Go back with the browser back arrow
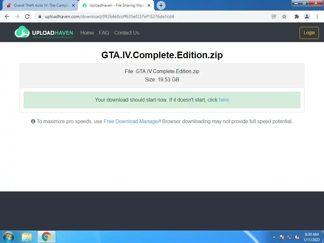Viewport: 324px width, 243px height. [7, 16]
